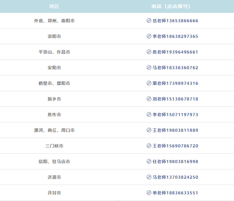Screen dimensions: 234x201
Task: Call 焦老师19396496661 number
Action: tap(175, 52)
